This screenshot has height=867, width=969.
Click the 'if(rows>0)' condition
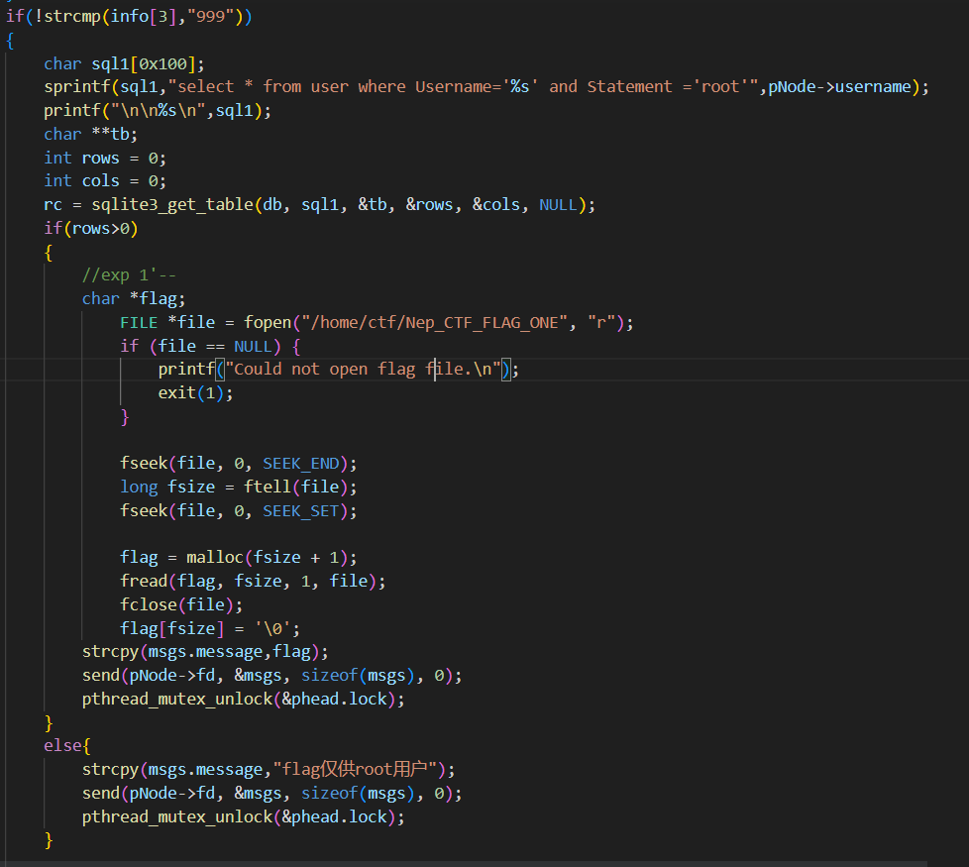(91, 229)
